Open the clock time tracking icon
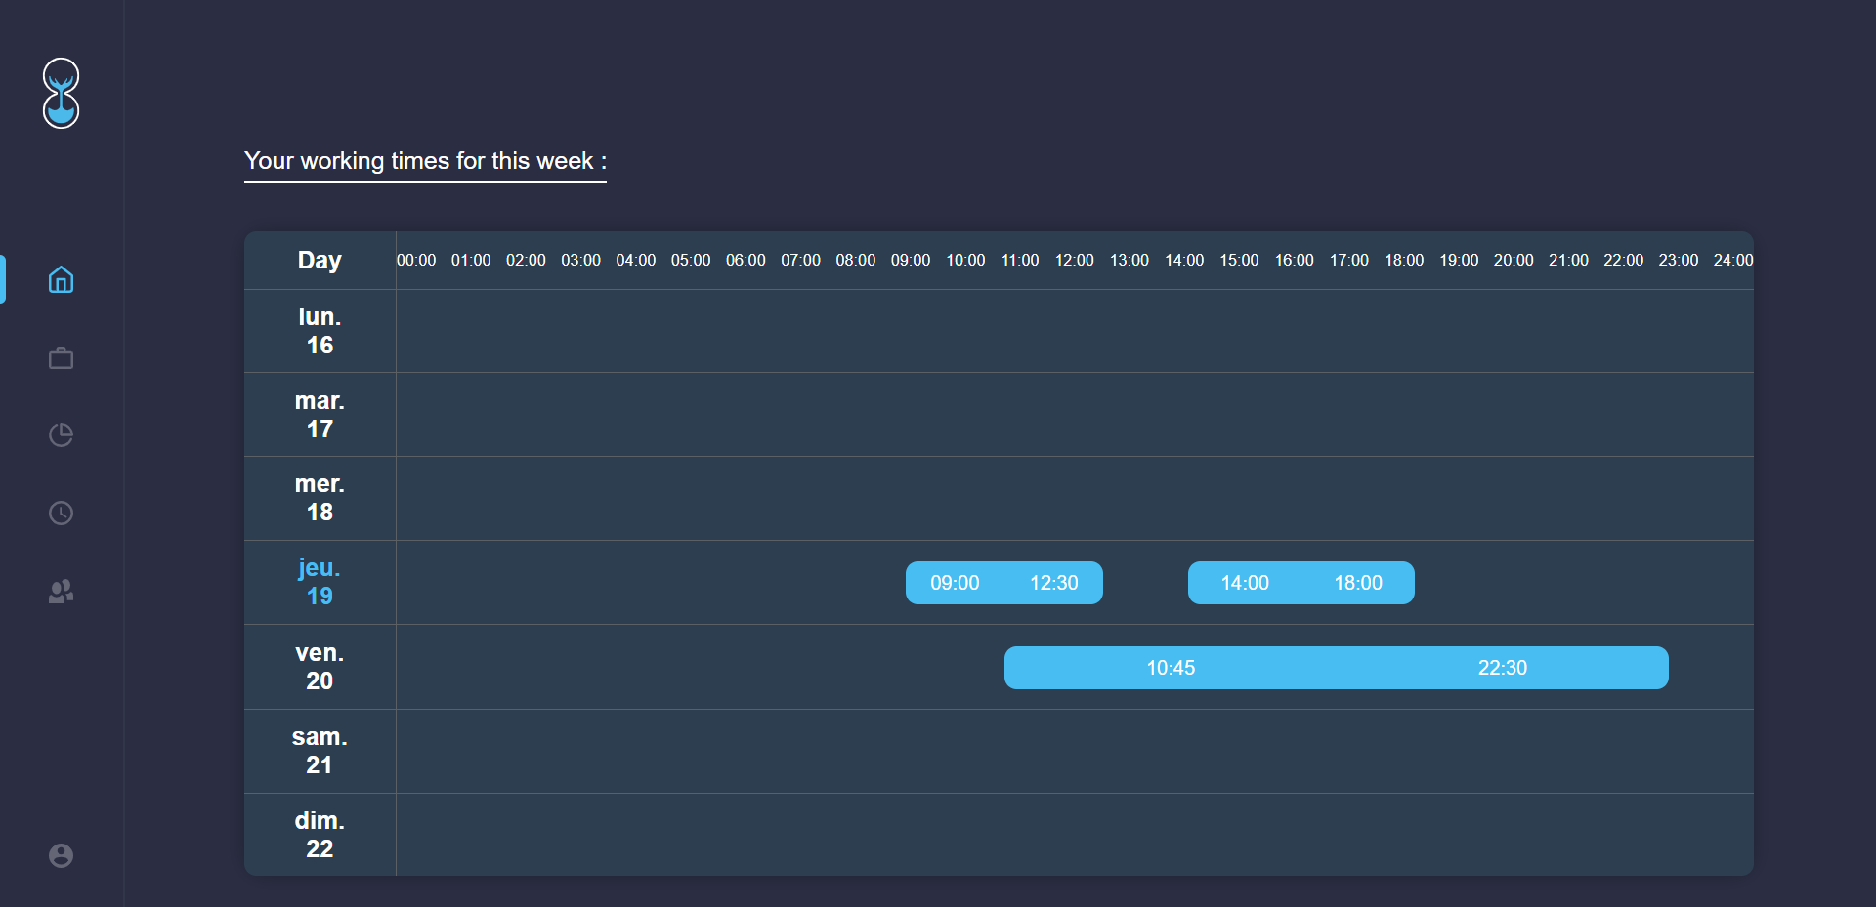Screen dimensions: 1876x907 tap(61, 513)
